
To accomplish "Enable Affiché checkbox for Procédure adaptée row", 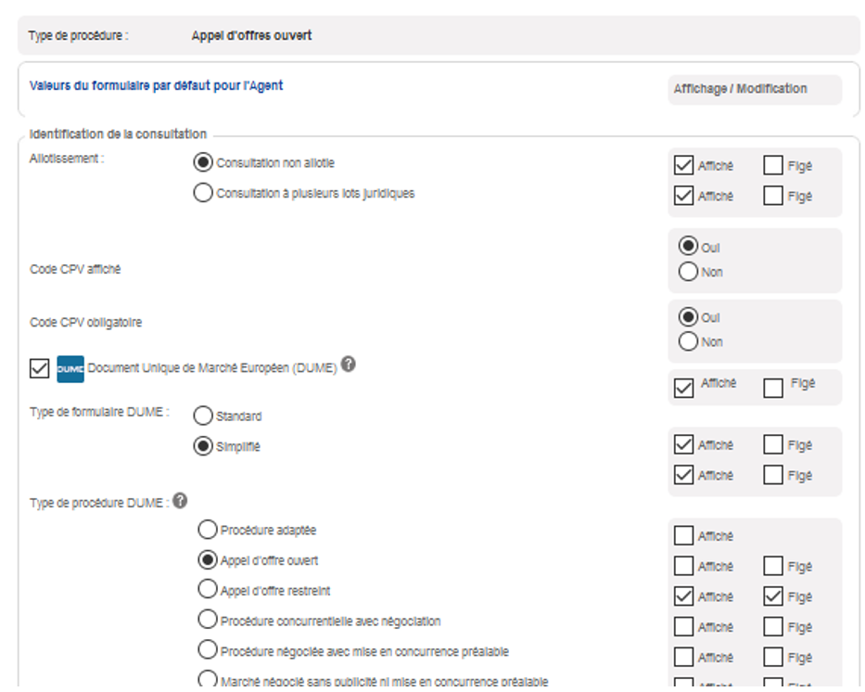I will pyautogui.click(x=684, y=536).
